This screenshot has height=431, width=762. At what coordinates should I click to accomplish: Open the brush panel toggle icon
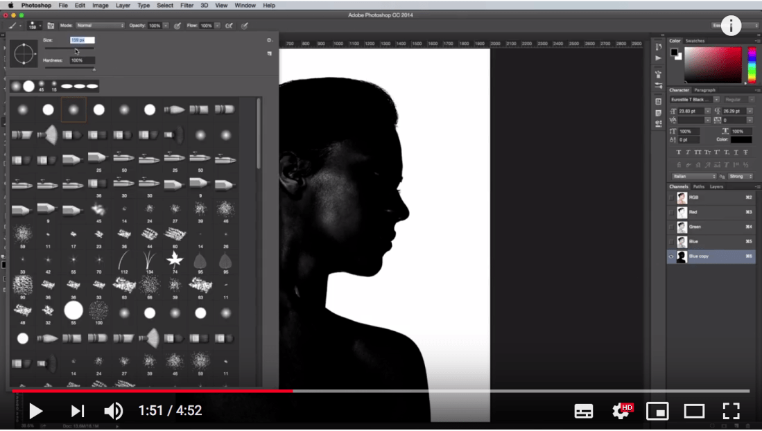pos(51,26)
